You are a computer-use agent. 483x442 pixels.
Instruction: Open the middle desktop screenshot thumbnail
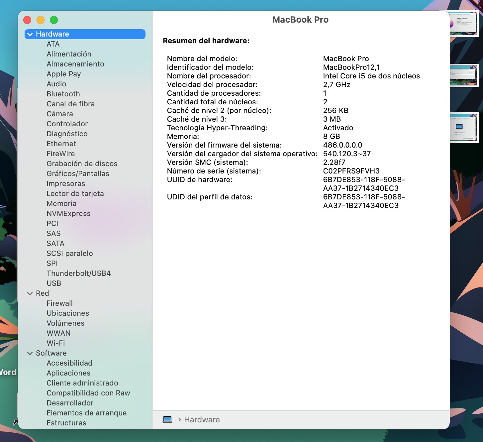click(x=464, y=75)
